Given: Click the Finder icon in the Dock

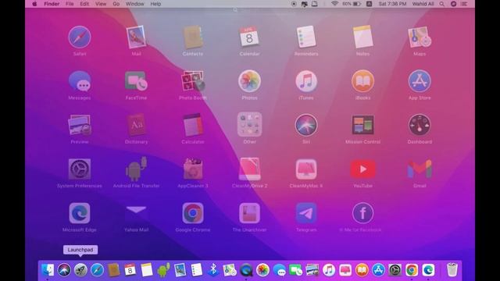Looking at the screenshot, I should click(48, 270).
